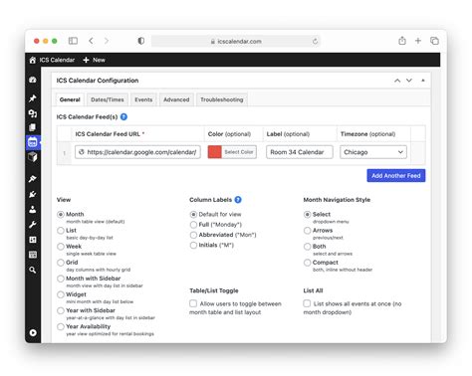Viewport: 472px width, 376px height.
Task: Show Safari tab overview icon
Action: point(434,41)
